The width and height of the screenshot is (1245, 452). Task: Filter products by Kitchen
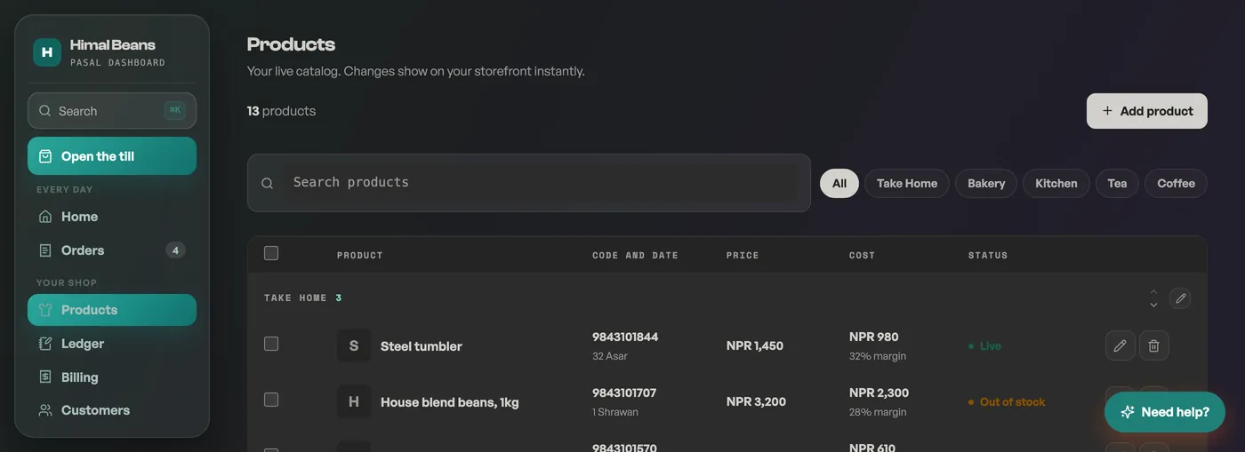1056,183
